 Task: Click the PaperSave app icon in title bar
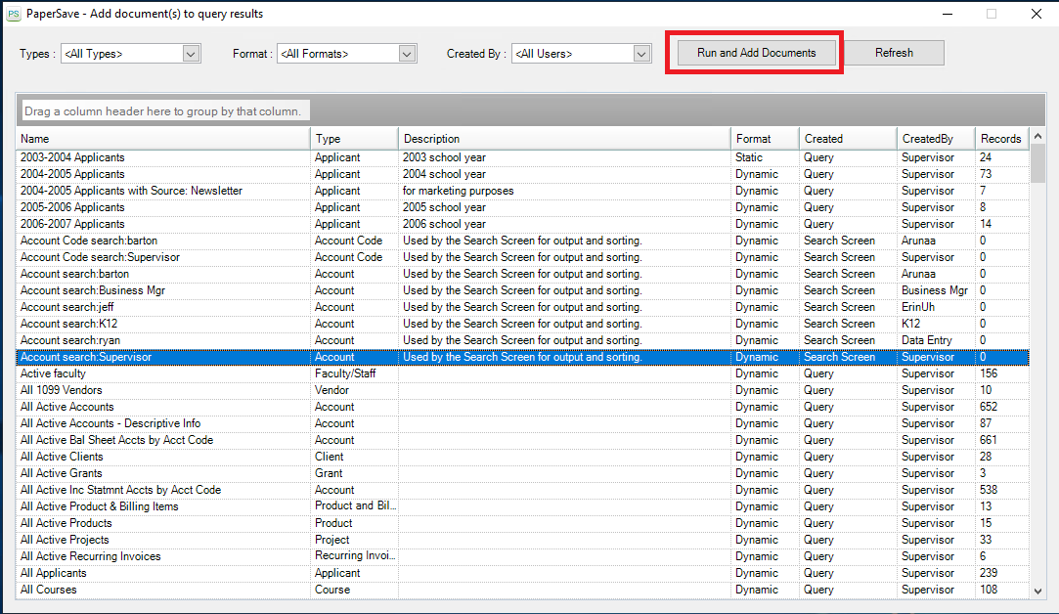tap(14, 14)
